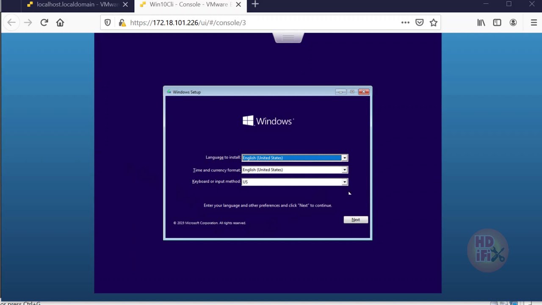This screenshot has height=305, width=542.
Task: Reload the current console page
Action: [44, 23]
